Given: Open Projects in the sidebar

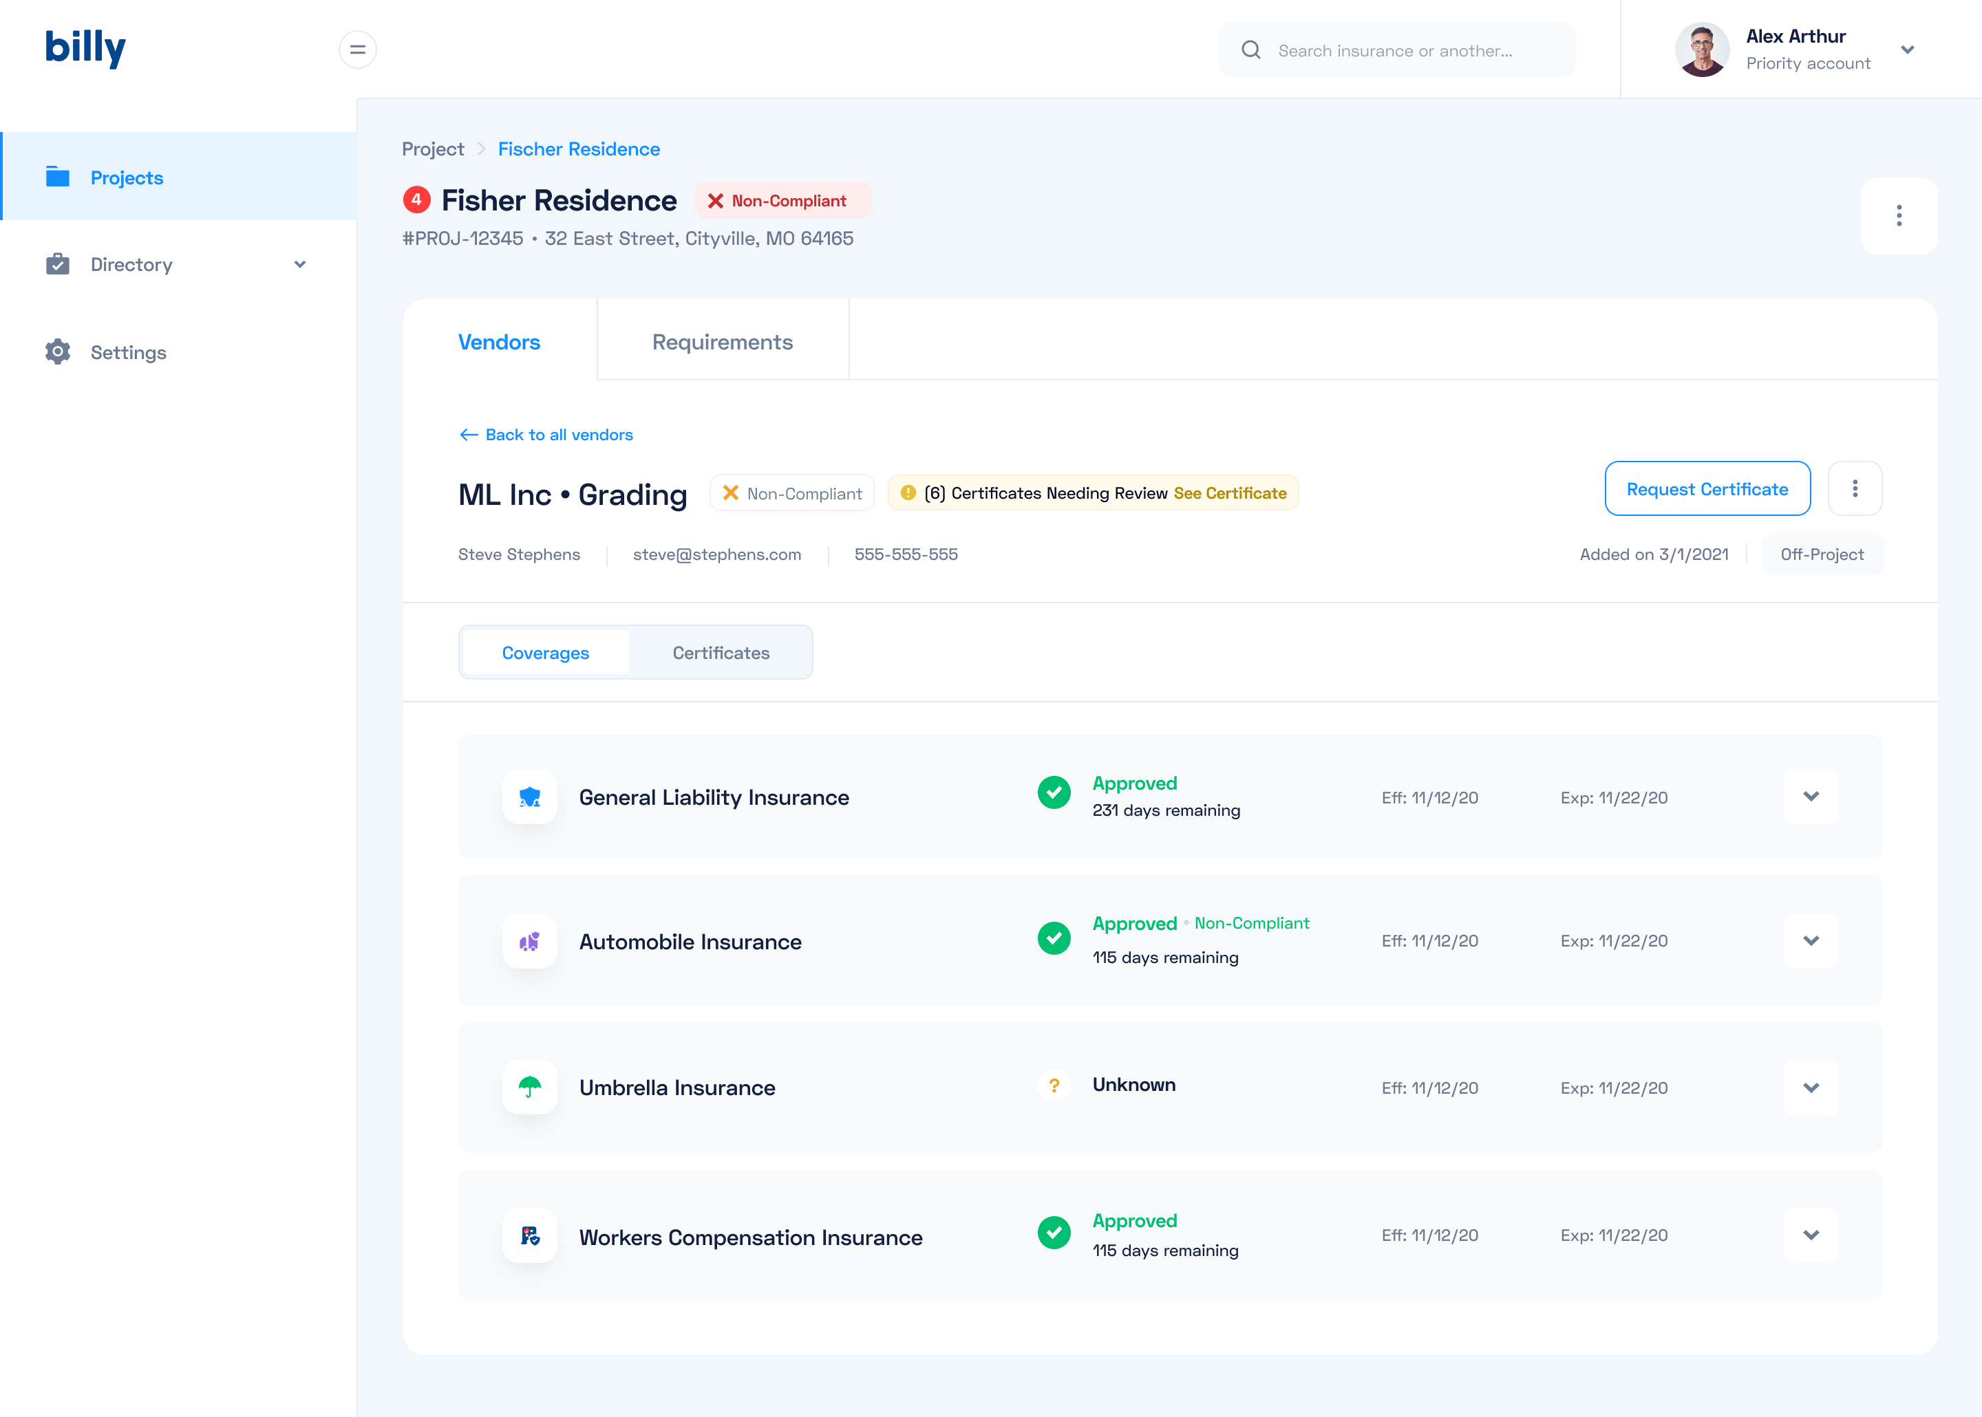Looking at the screenshot, I should pyautogui.click(x=127, y=177).
